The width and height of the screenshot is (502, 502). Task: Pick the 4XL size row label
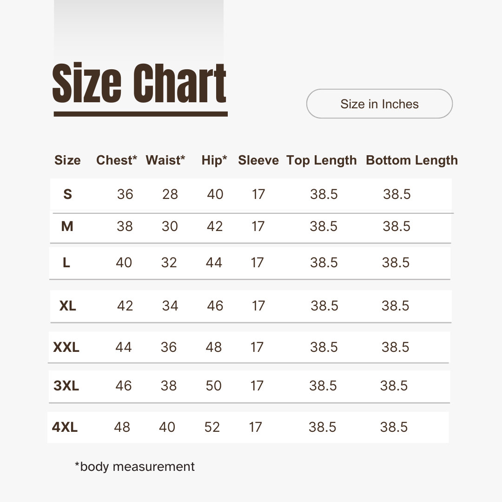pyautogui.click(x=65, y=427)
